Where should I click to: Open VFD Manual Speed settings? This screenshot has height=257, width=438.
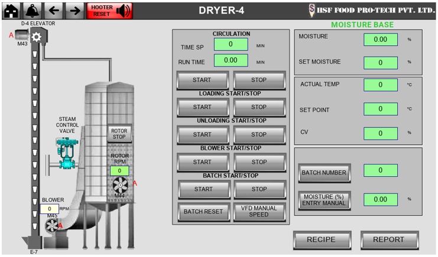(x=259, y=211)
